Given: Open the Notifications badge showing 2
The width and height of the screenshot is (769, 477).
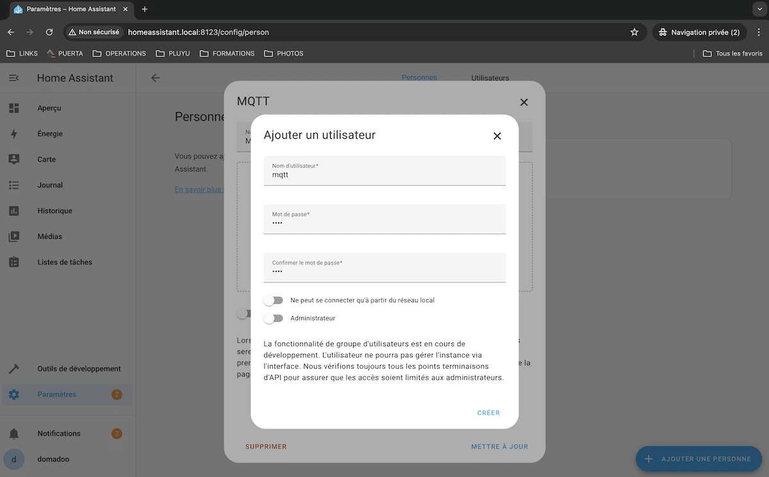Looking at the screenshot, I should 117,433.
